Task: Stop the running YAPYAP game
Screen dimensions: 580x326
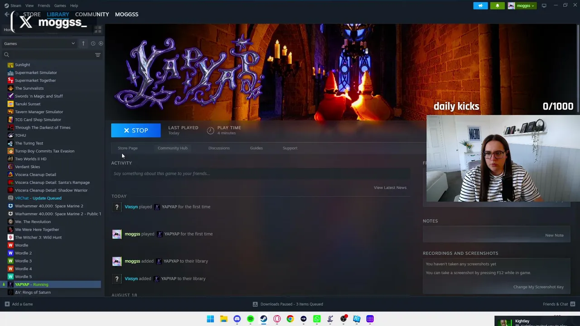Action: coord(136,130)
